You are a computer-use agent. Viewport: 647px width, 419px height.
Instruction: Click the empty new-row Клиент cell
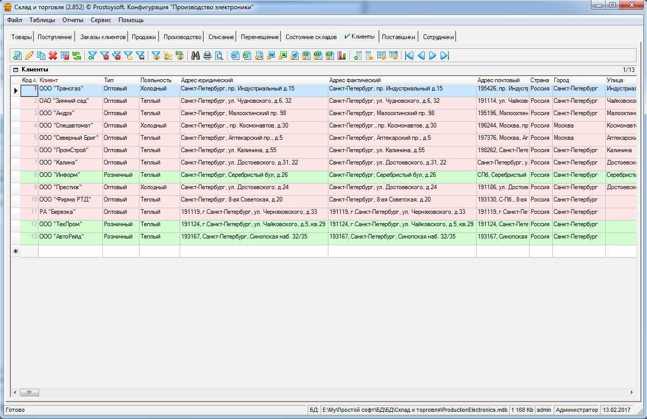pyautogui.click(x=70, y=251)
